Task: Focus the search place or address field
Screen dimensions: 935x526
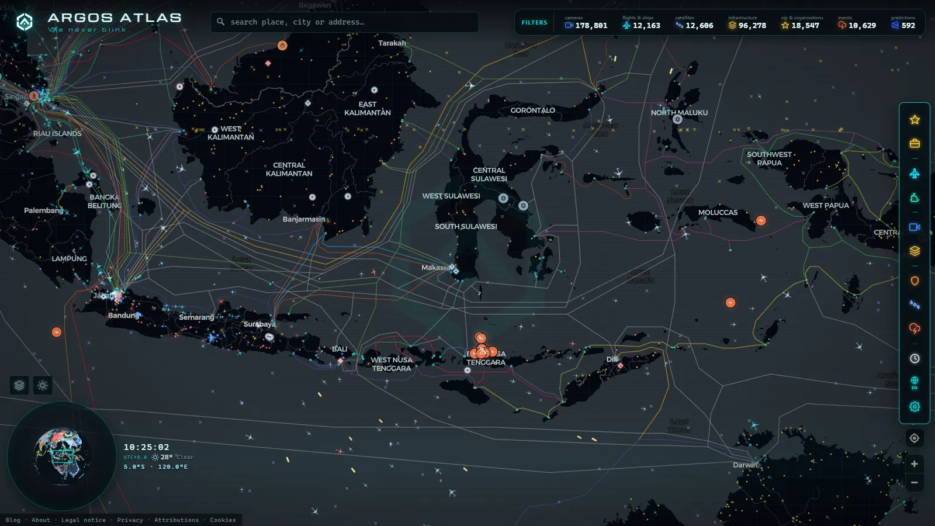Action: click(345, 22)
